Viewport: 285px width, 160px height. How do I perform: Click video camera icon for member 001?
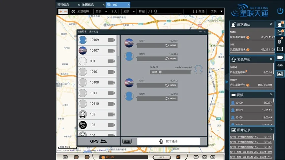click(111, 61)
